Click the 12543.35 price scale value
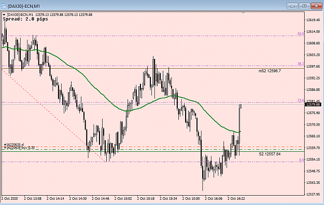This screenshot has height=205, width=324. [313, 183]
